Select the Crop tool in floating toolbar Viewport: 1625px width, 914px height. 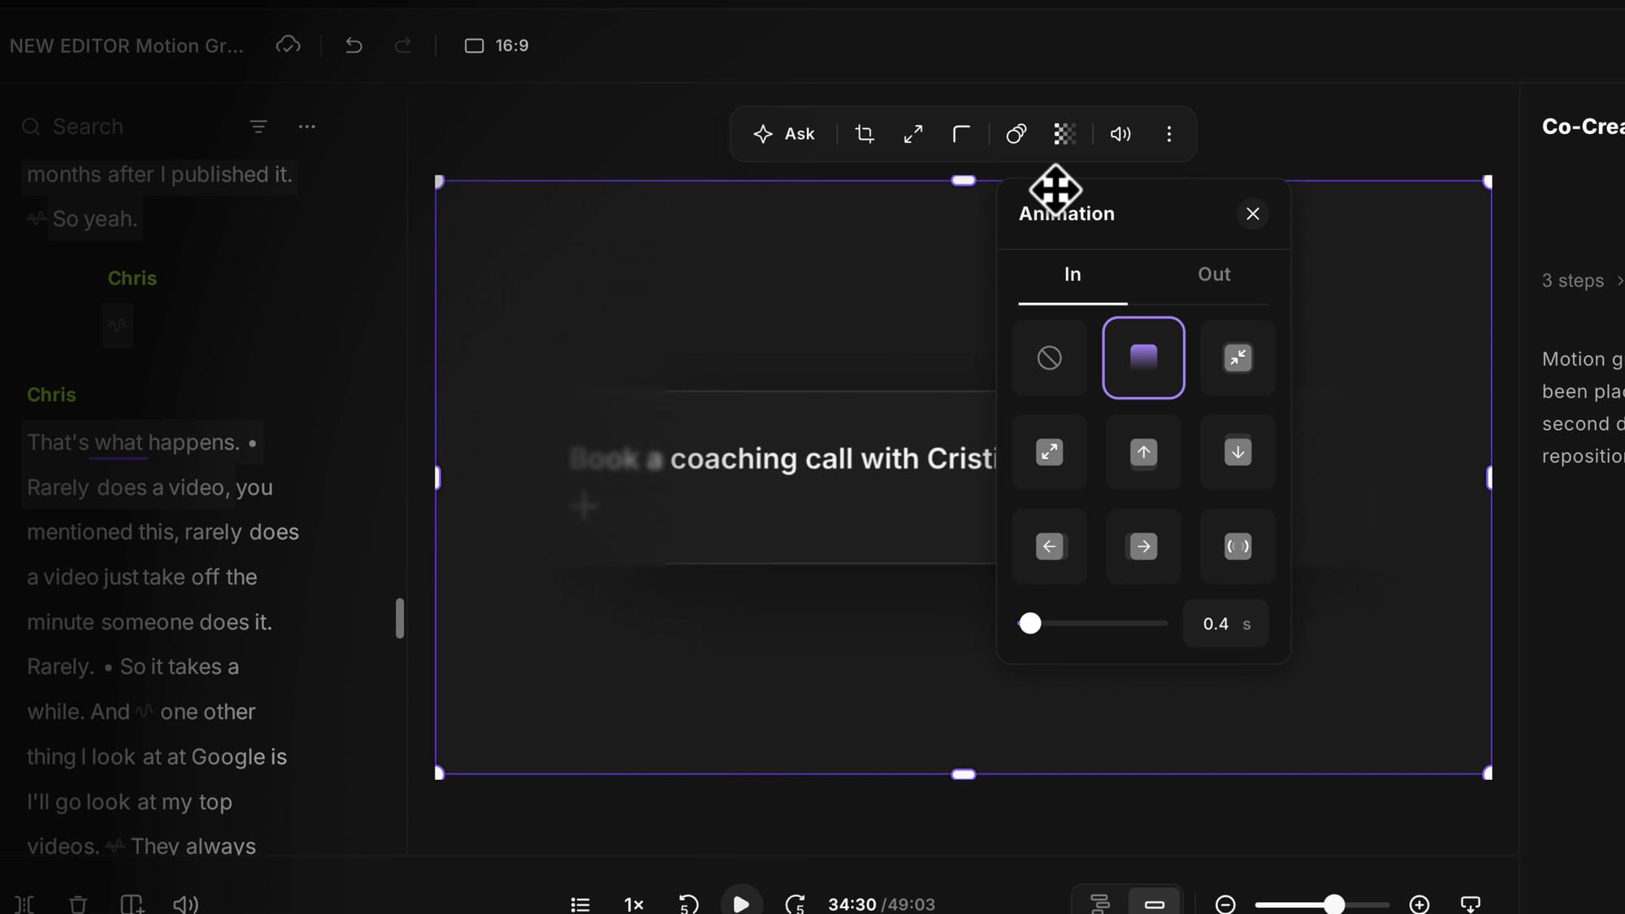pyautogui.click(x=864, y=134)
